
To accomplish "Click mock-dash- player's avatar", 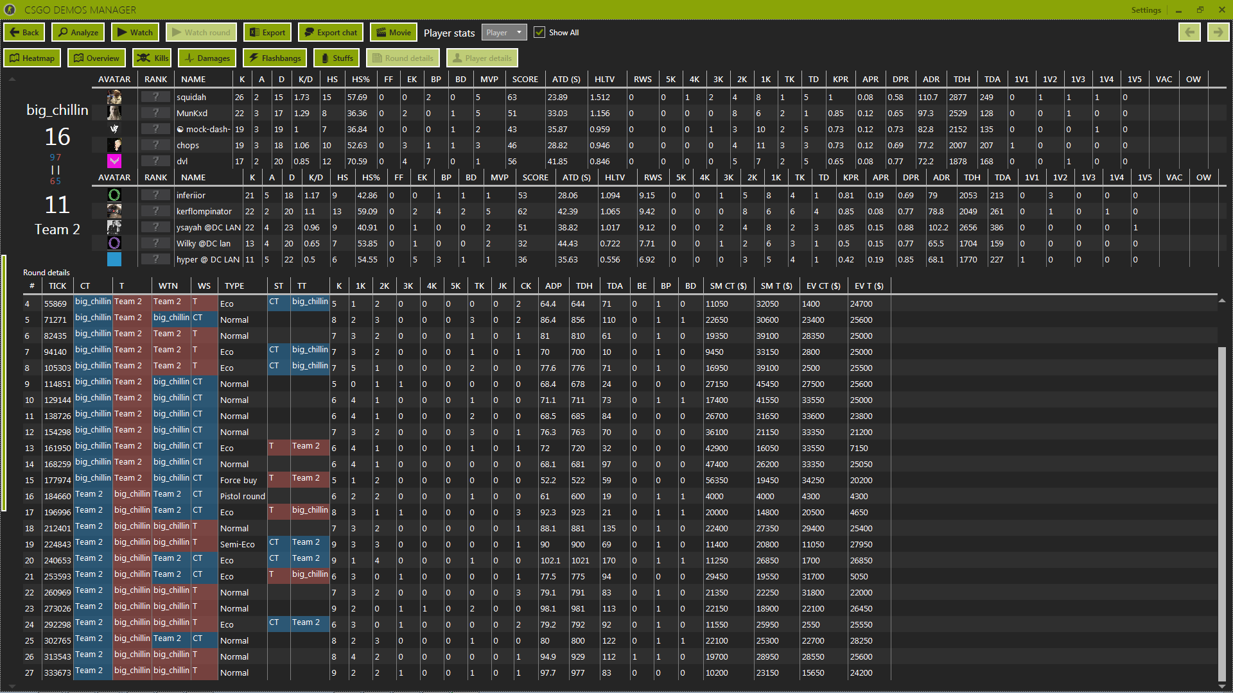I will [114, 129].
